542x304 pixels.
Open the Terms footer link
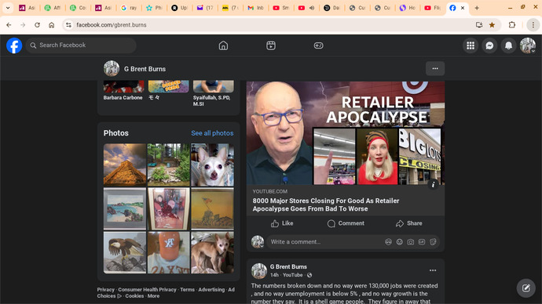188,290
